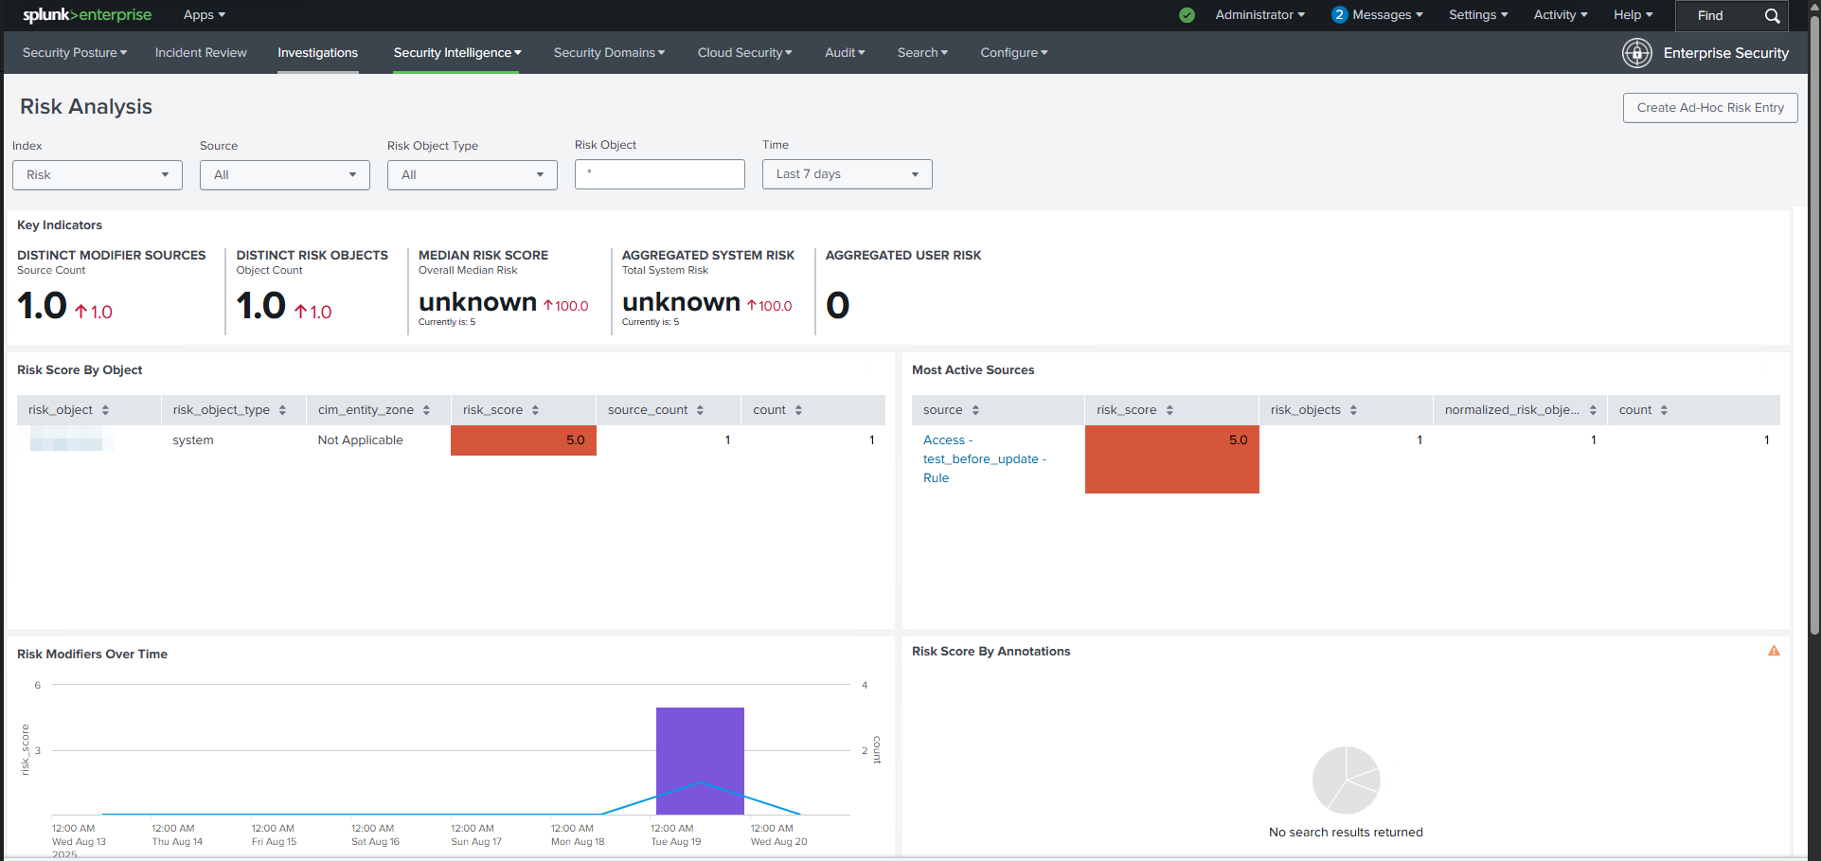Click inside the Risk Object input field

659,173
